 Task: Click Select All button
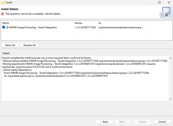point(10,45)
